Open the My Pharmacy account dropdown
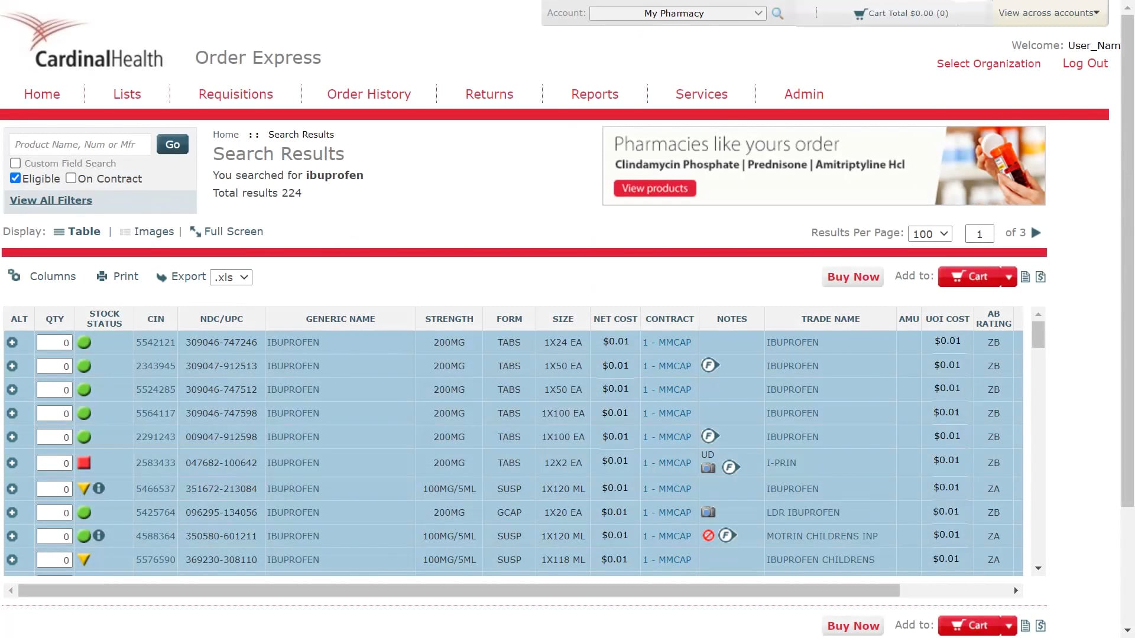Screen dimensions: 1135x638 [677, 13]
